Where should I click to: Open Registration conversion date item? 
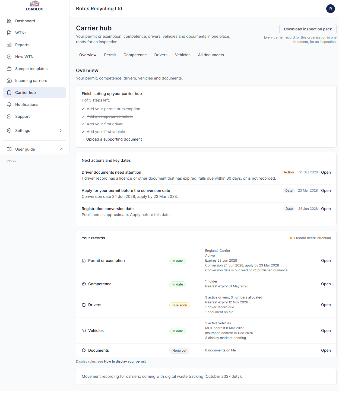pyautogui.click(x=326, y=209)
